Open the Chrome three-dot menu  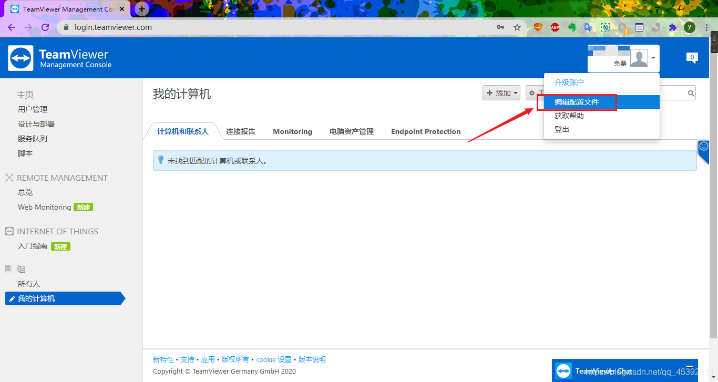pyautogui.click(x=706, y=27)
